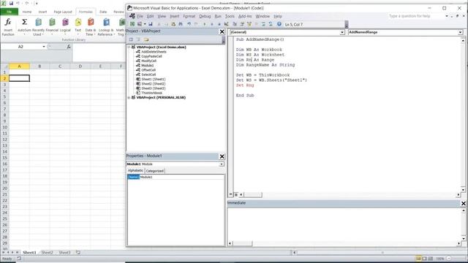
Task: Click the Undo icon in VBA toolbar
Action: click(189, 24)
